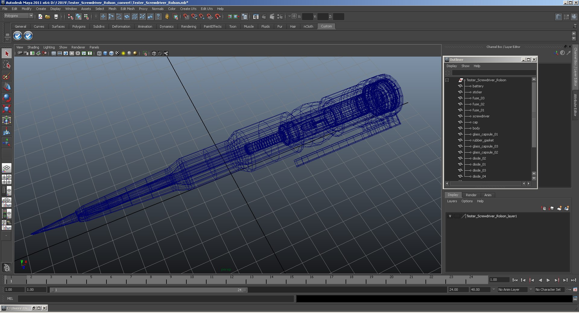
Task: Switch to the four view layout
Action: [7, 179]
